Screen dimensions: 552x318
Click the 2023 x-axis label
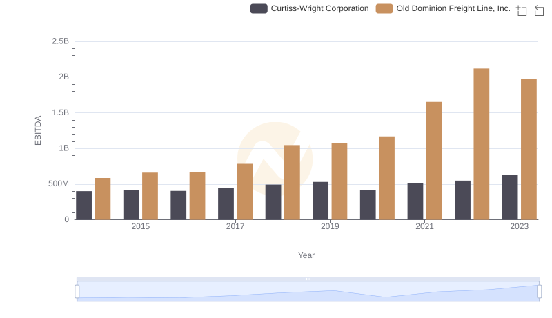(x=520, y=226)
